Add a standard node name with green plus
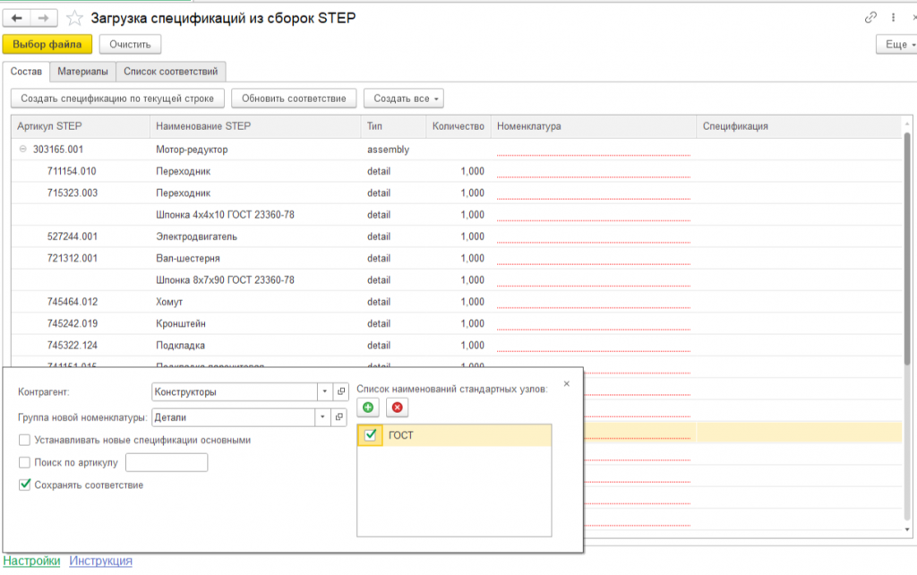Image resolution: width=917 pixels, height=575 pixels. point(368,408)
